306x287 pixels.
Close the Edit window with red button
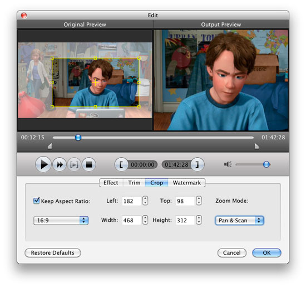[x=24, y=15]
